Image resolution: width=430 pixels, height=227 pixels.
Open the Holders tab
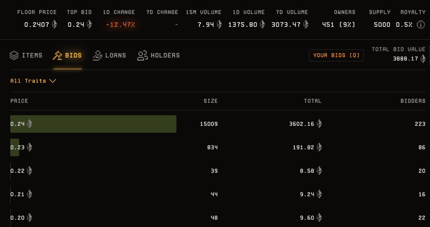159,55
